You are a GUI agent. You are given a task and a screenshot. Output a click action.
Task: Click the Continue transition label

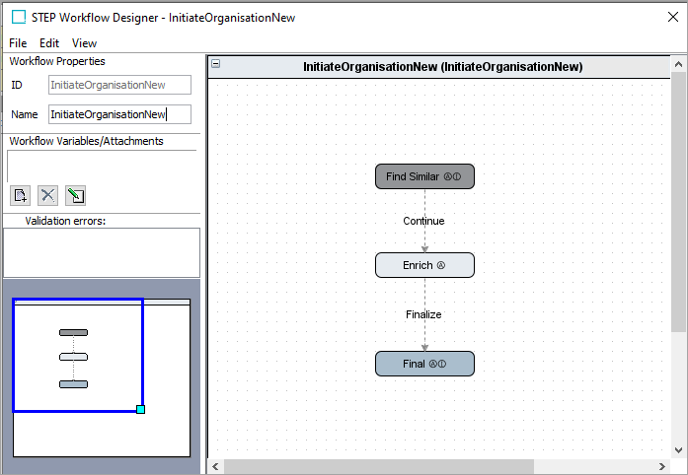423,221
